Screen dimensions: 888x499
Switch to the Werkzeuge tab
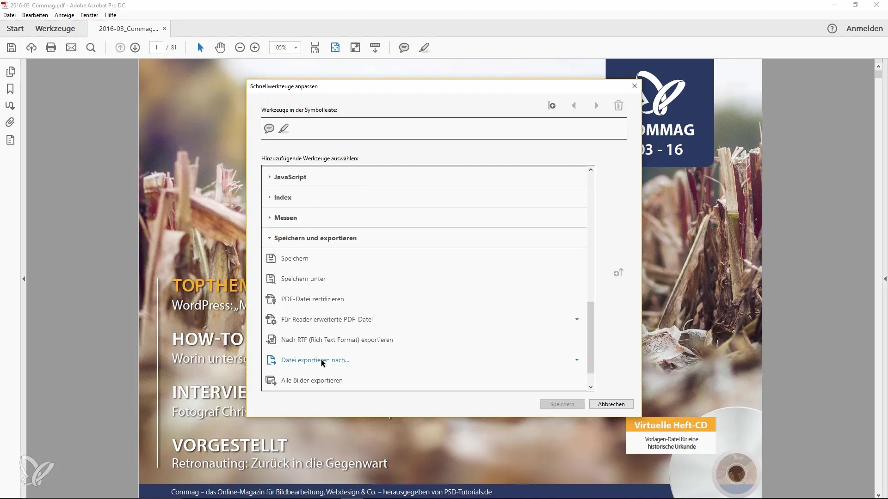click(x=55, y=29)
